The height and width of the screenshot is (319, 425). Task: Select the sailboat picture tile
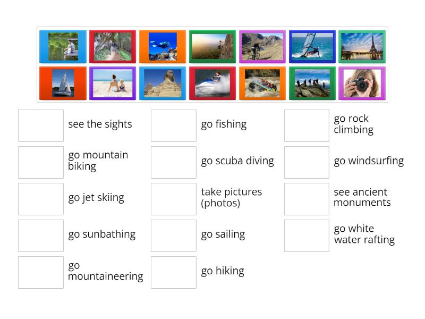(x=63, y=83)
